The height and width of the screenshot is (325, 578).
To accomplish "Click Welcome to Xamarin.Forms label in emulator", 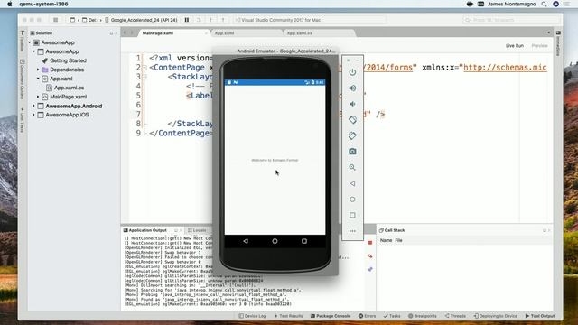I will point(275,161).
